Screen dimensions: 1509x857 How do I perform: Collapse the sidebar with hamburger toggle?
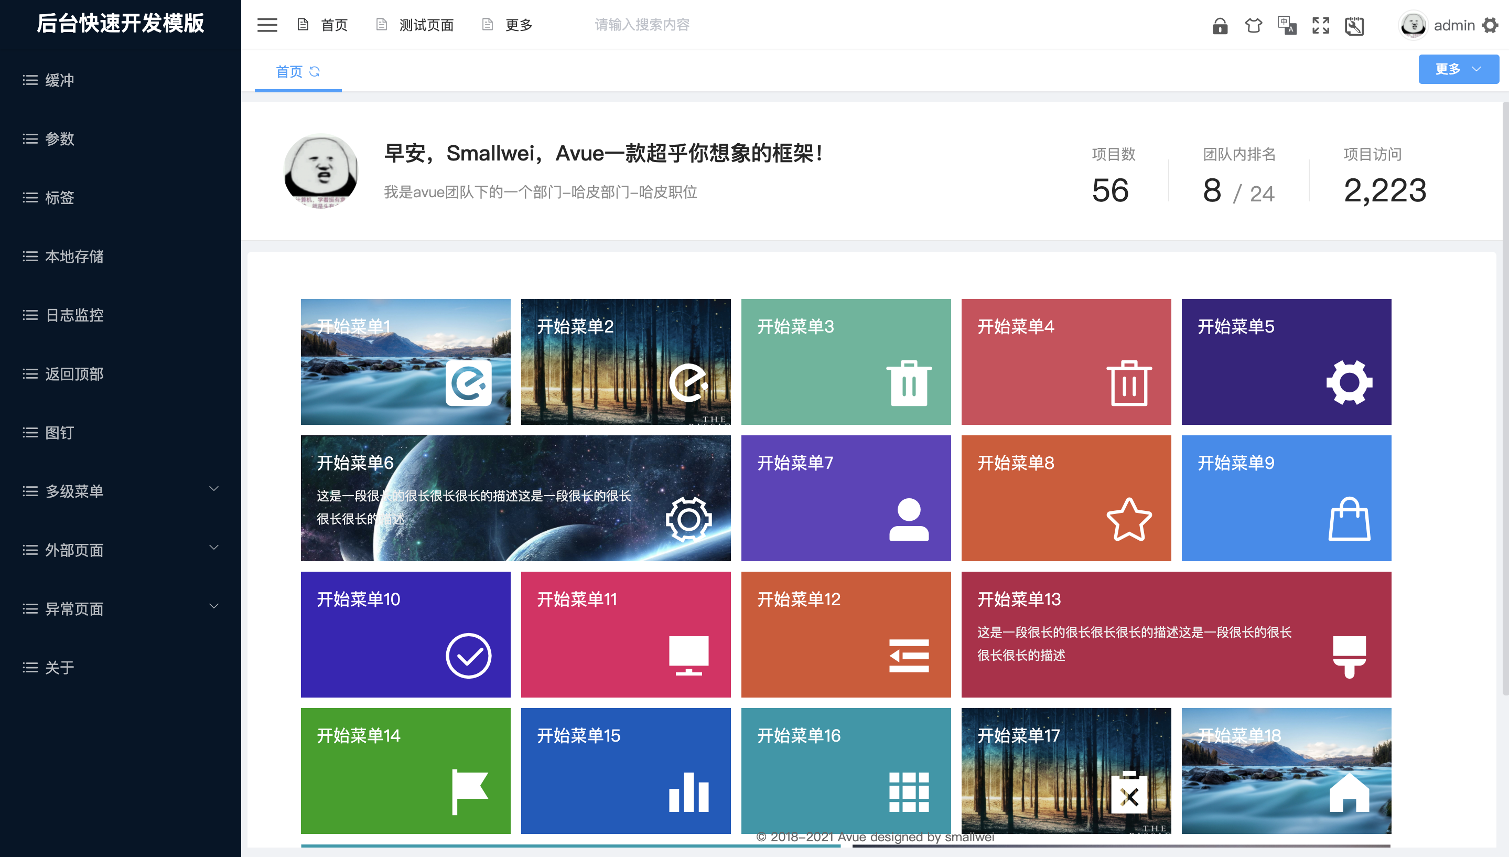(267, 25)
